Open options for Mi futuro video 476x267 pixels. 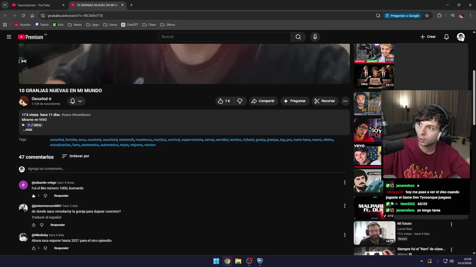[x=451, y=224]
